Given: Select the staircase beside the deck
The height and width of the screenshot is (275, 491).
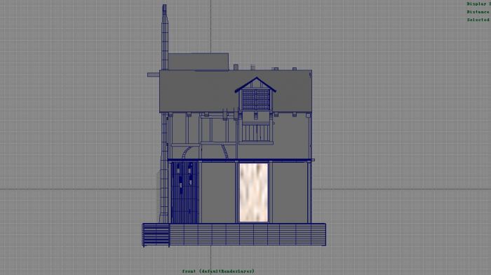Looking at the screenshot, I should (x=156, y=235).
